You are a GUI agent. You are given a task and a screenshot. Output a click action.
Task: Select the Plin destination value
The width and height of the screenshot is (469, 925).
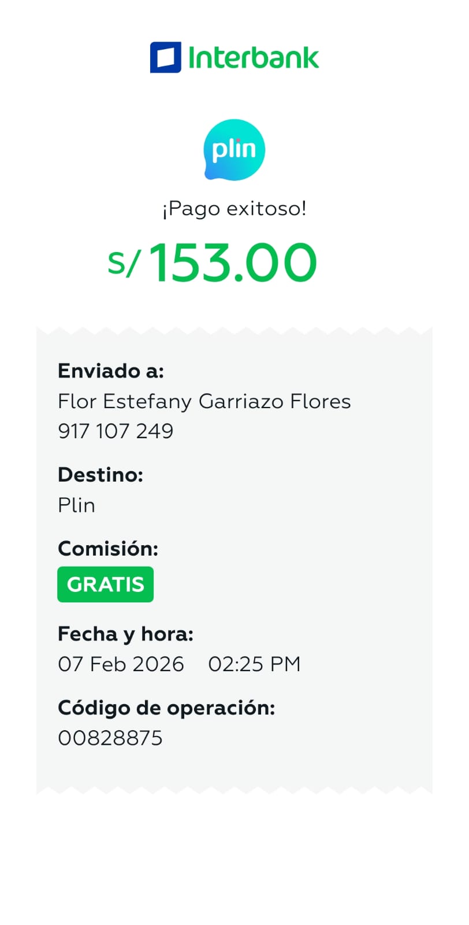[76, 505]
